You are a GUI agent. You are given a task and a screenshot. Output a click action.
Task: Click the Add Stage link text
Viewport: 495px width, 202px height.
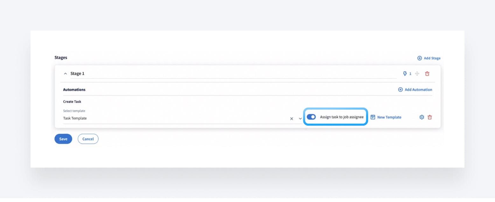432,58
